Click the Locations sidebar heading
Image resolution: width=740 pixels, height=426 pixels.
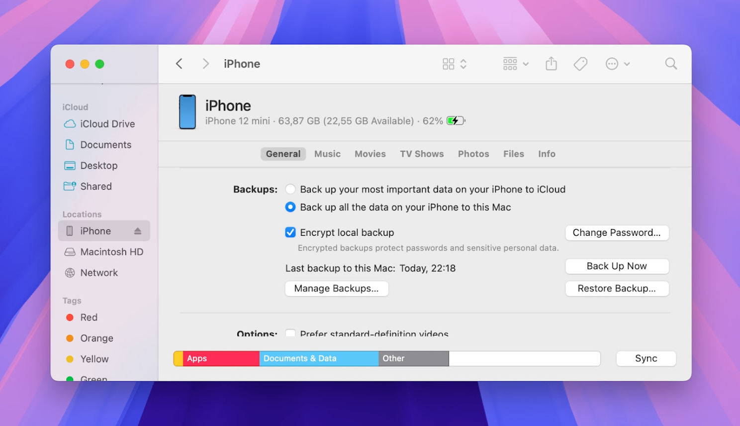pyautogui.click(x=82, y=214)
